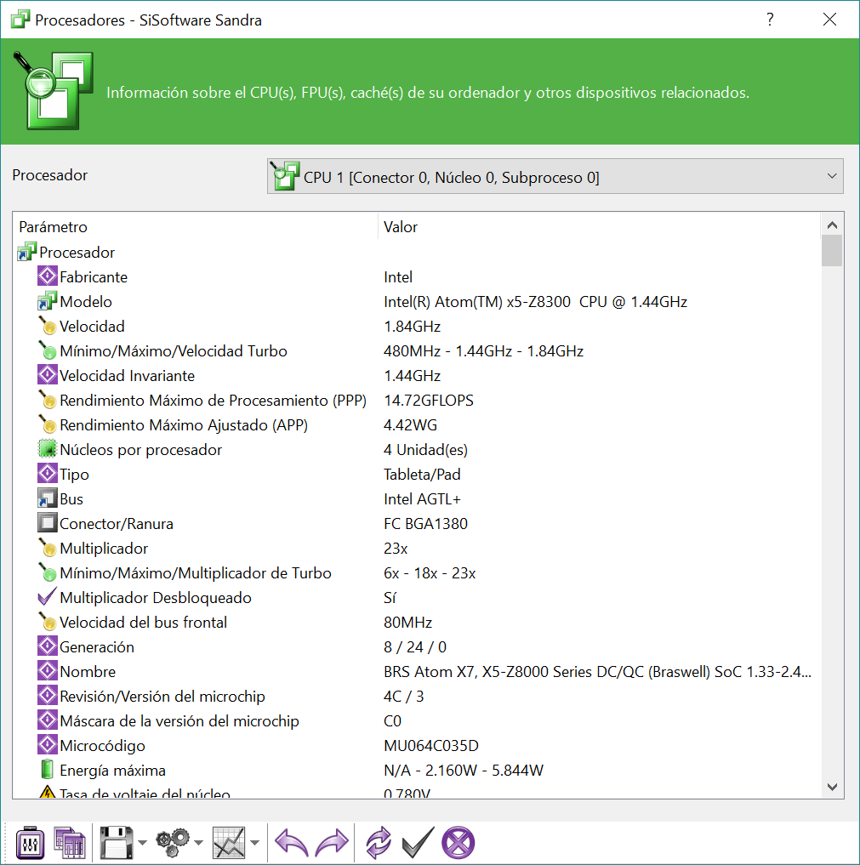The width and height of the screenshot is (860, 865).
Task: Select the Velocidad del bus frontal label
Action: 144,623
